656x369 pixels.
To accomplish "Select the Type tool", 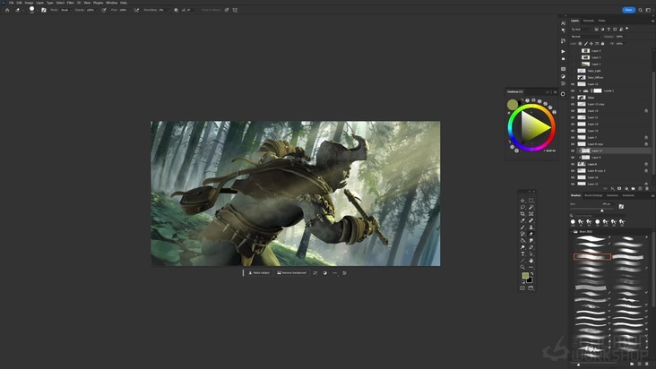I will tap(522, 254).
